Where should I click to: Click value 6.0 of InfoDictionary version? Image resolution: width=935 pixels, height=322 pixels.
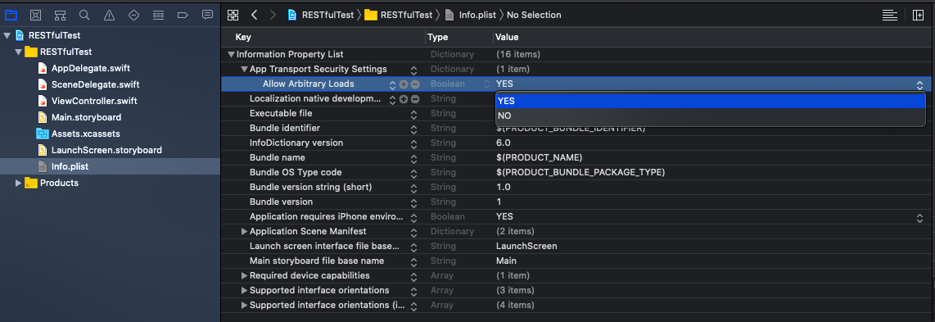(x=504, y=143)
